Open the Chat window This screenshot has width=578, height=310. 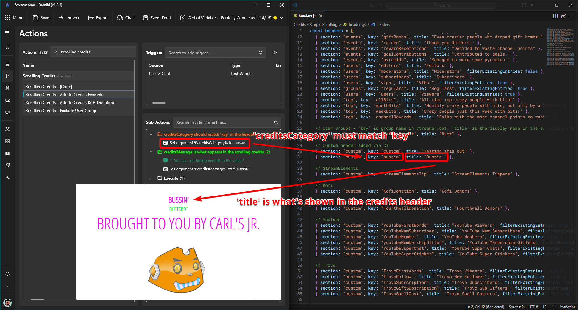(x=126, y=18)
